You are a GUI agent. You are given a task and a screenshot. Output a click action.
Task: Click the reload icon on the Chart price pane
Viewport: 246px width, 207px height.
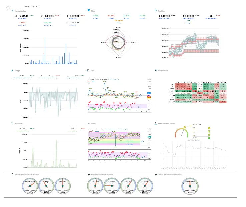pyautogui.click(x=142, y=142)
